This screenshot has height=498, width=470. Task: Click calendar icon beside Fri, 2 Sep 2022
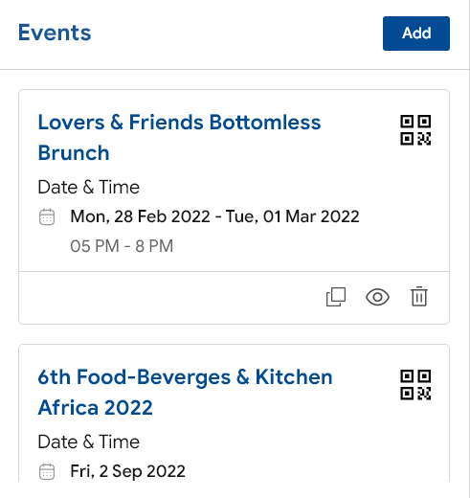pyautogui.click(x=47, y=471)
